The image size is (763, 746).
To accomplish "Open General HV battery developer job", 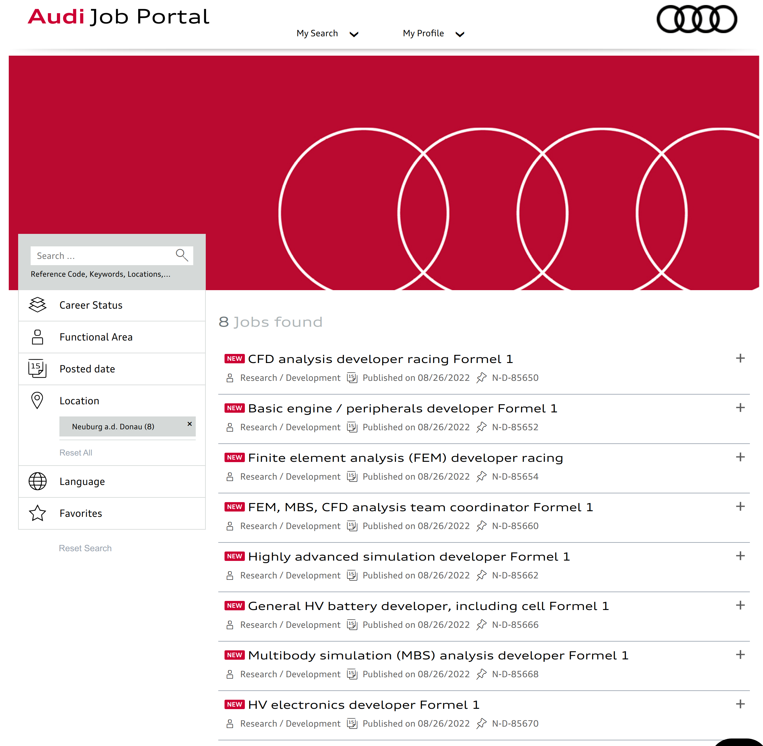I will (428, 606).
